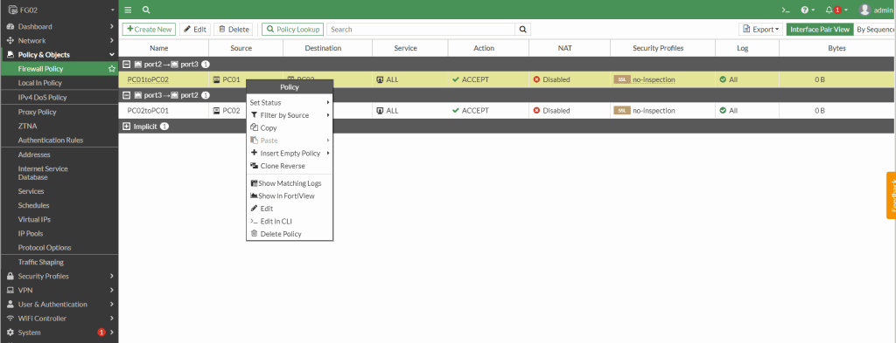
Task: Select the PC01toPC02 policy name
Action: [148, 79]
